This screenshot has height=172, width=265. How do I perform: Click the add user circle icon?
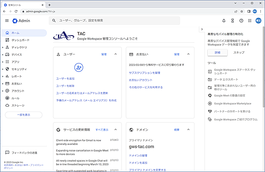tap(79, 67)
